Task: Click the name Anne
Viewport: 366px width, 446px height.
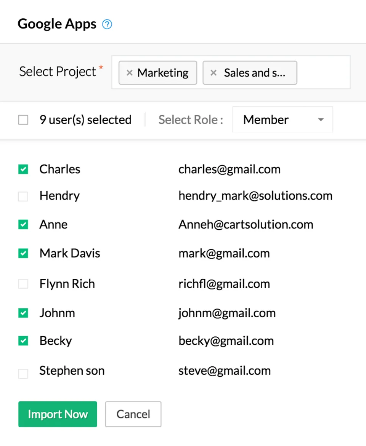Action: (53, 224)
